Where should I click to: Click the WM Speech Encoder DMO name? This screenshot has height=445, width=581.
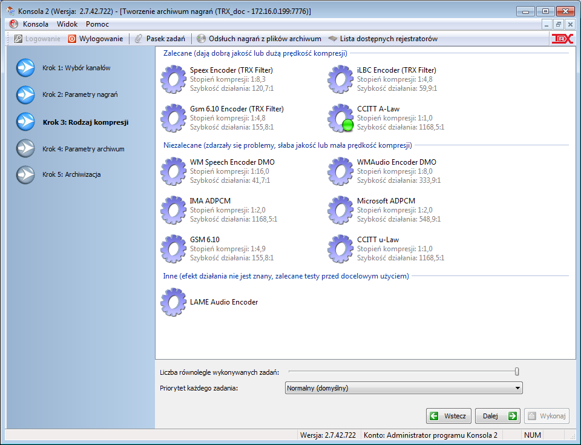coord(232,162)
